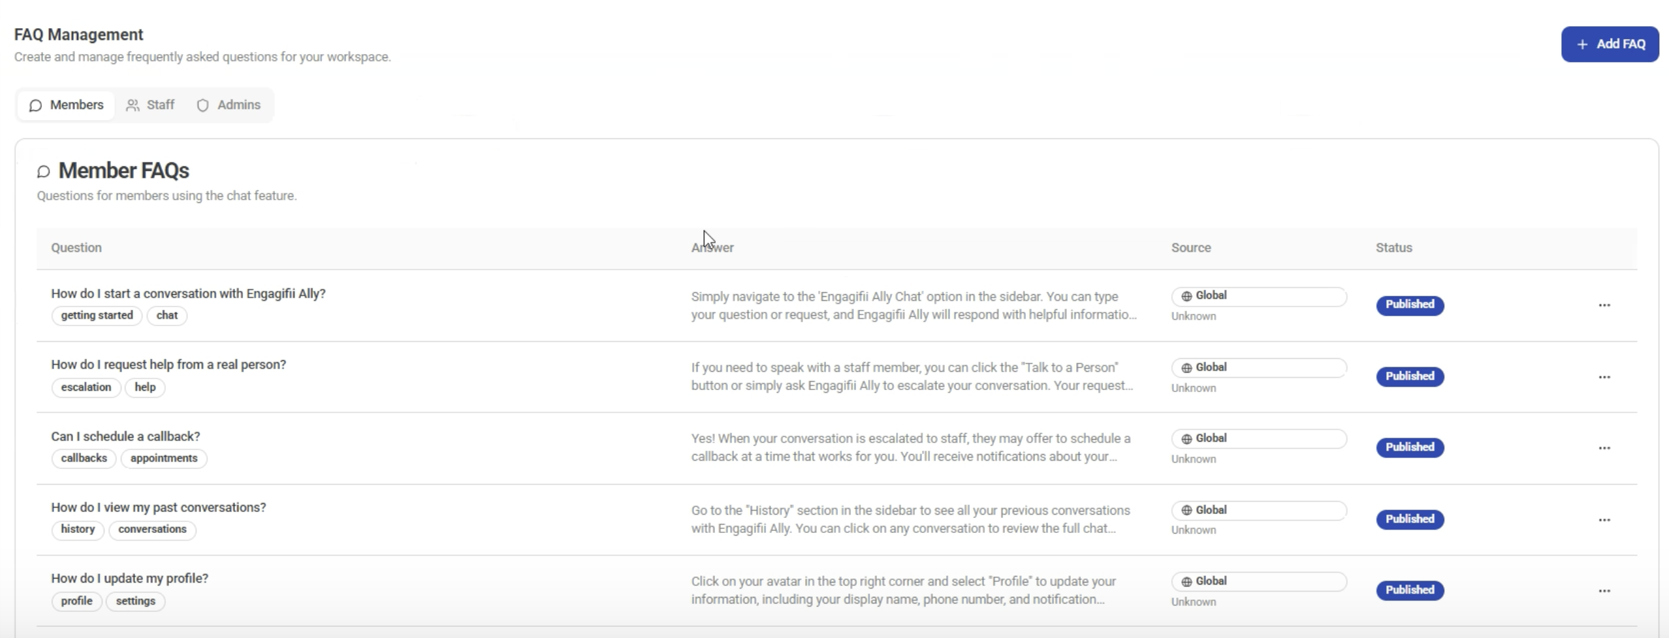Open Global source selector for update profile FAQ
Viewport: 1669px width, 638px height.
click(1258, 581)
